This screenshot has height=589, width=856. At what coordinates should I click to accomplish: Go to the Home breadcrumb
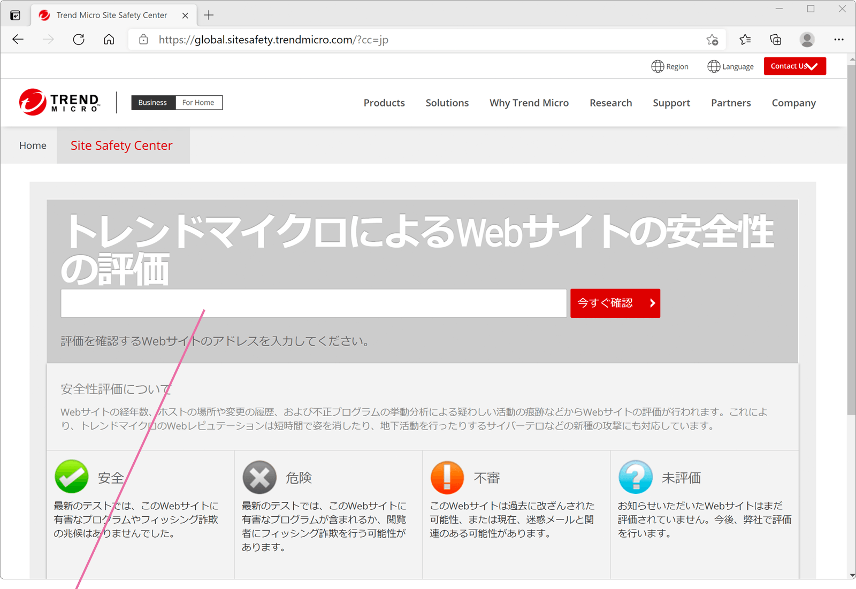pos(33,146)
